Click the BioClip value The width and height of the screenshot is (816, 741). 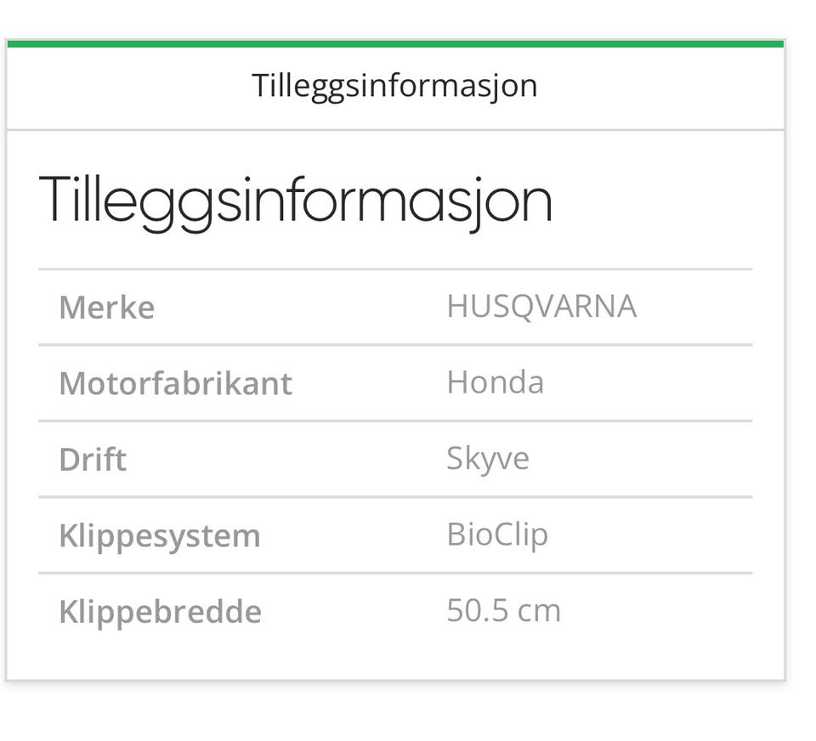tap(497, 535)
